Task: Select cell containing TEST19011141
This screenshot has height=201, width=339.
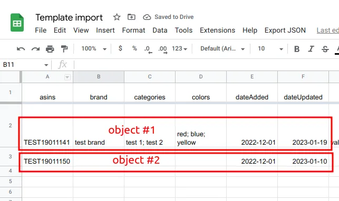Action: 47,126
